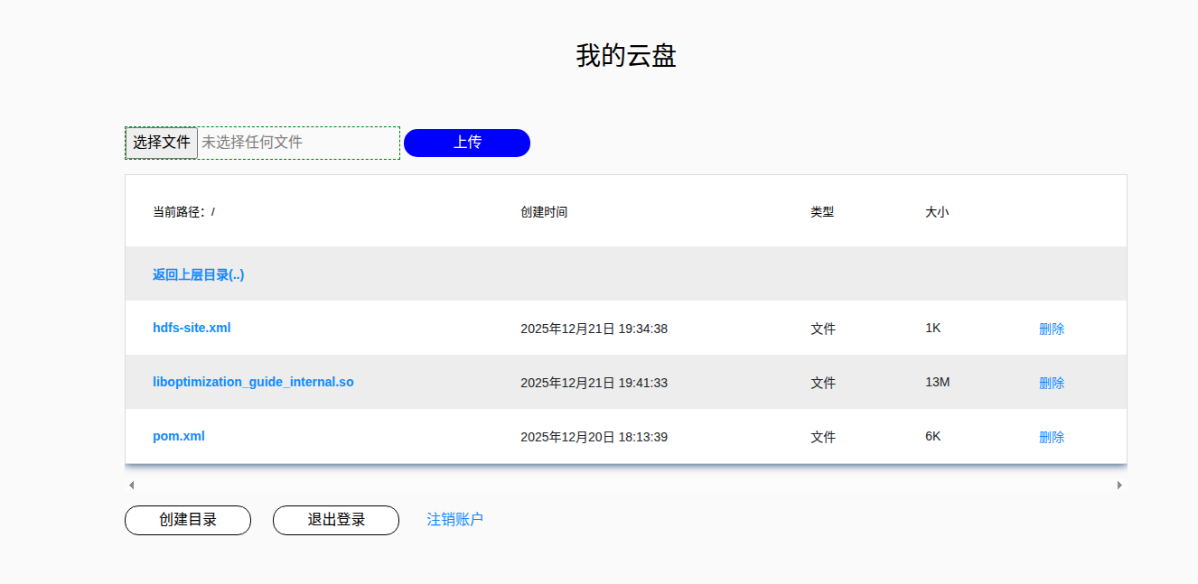The height and width of the screenshot is (584, 1198).
Task: Click the 大小 column header
Action: click(937, 212)
